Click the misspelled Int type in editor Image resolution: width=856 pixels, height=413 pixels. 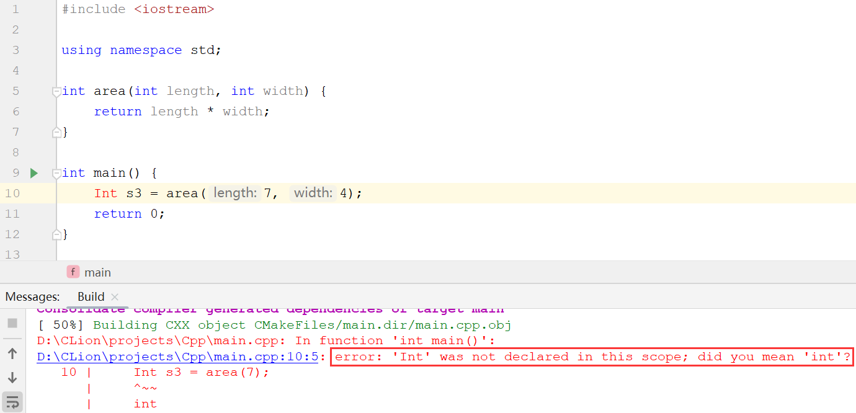105,193
